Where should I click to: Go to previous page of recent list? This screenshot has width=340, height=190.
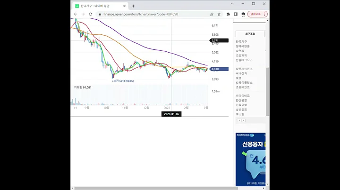coord(239,120)
